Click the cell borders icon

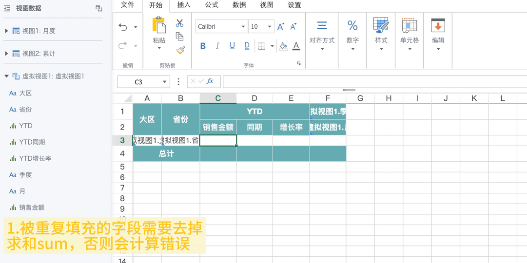pos(262,46)
